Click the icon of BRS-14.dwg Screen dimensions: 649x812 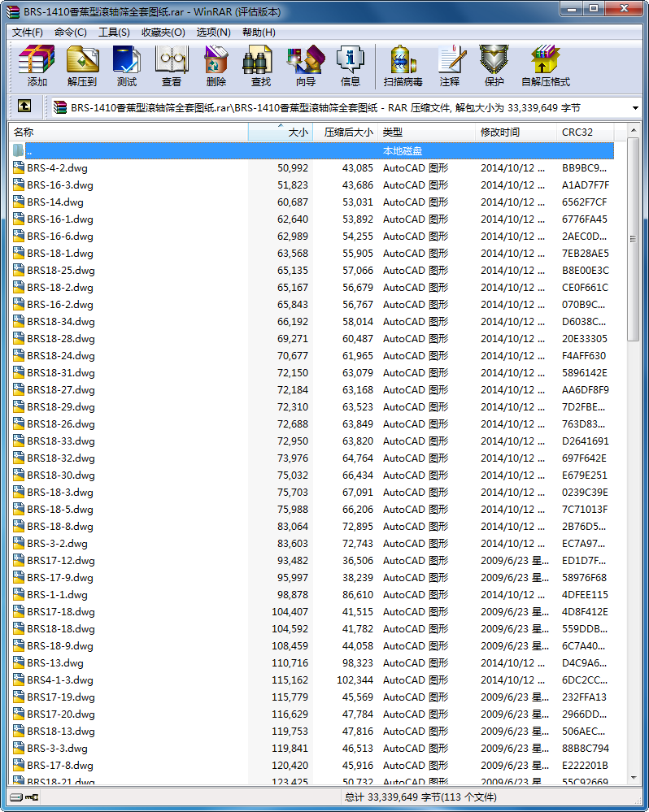pyautogui.click(x=19, y=202)
